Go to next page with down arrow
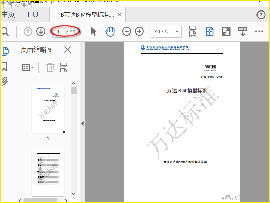This screenshot has height=203, width=270. [41, 31]
